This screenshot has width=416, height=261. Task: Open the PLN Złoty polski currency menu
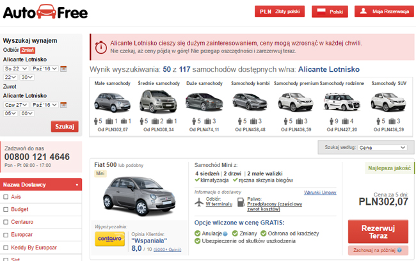point(280,12)
